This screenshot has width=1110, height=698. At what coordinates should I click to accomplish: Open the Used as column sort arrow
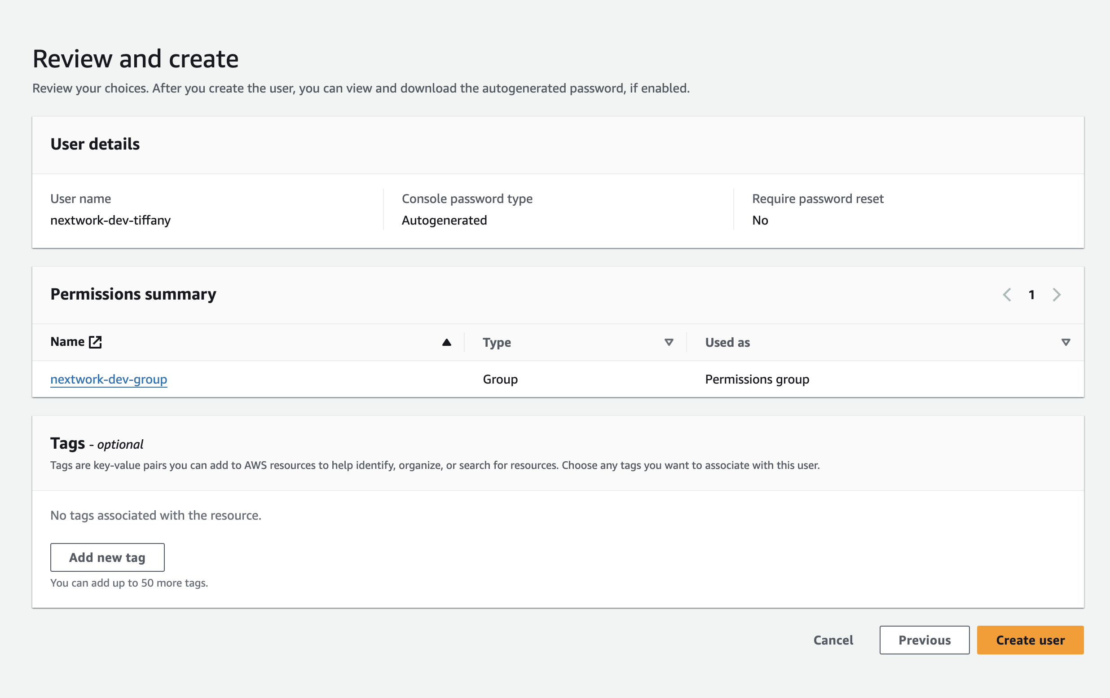tap(1065, 342)
